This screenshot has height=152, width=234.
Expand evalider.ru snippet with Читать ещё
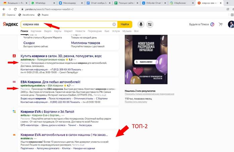point(78,145)
